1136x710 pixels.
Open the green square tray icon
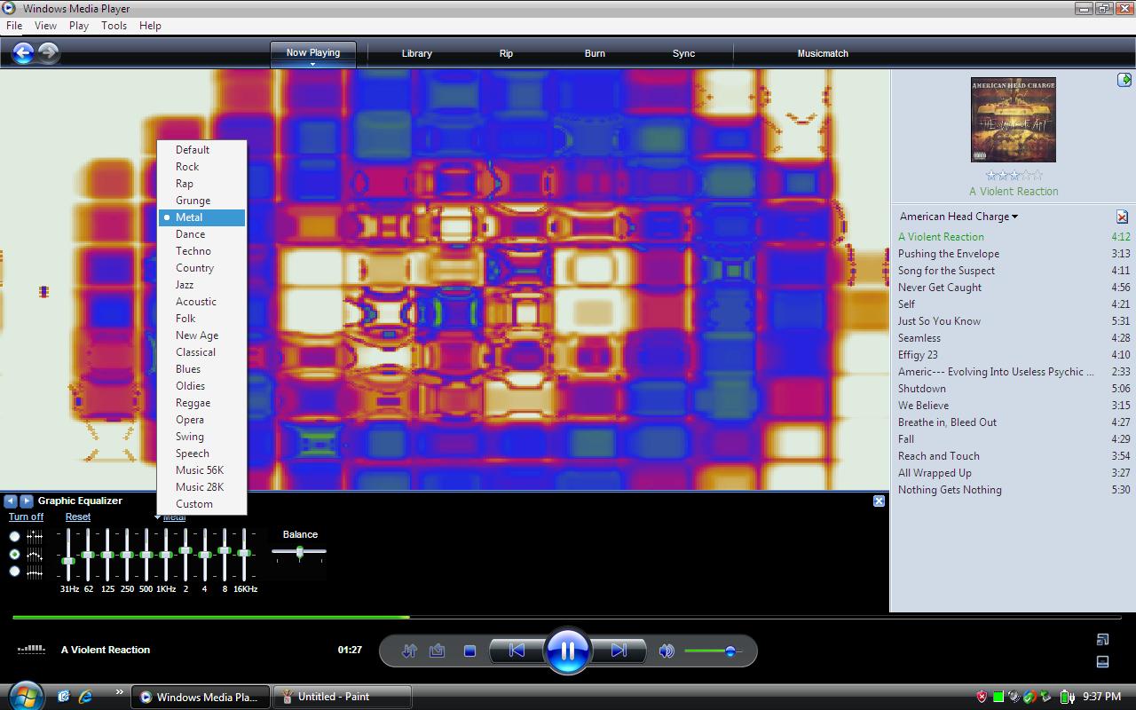tap(998, 697)
